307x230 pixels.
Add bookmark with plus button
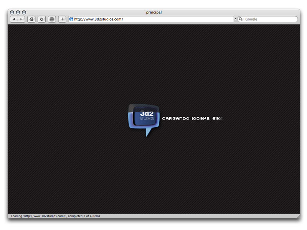click(62, 19)
